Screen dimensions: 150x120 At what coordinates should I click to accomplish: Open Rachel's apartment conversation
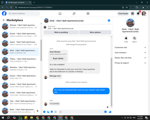[x=20, y=35]
